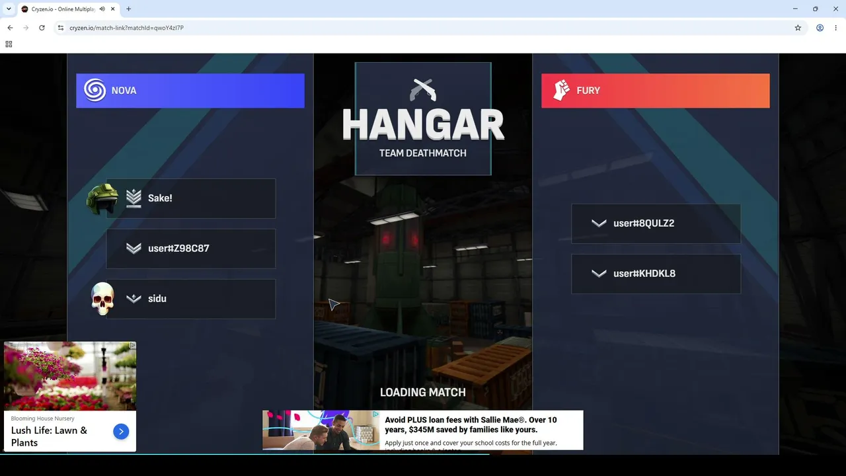Click the rank chevron next to user#Z98C87
The height and width of the screenshot is (476, 846).
pos(134,249)
